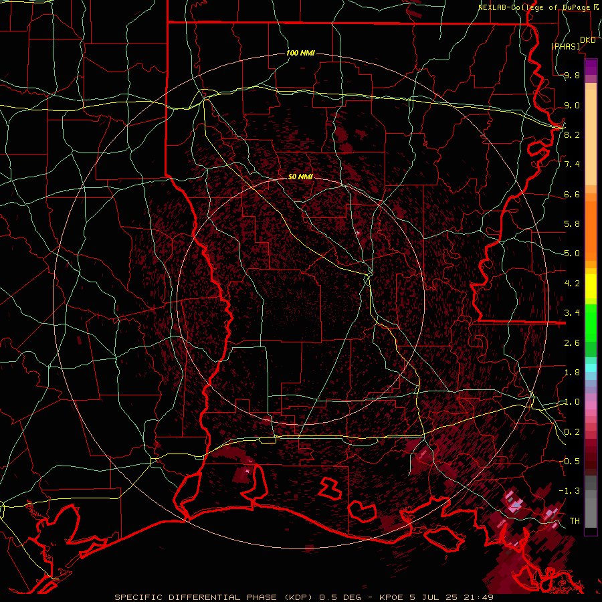
Task: Click the 100 NMI range ring label
Action: click(x=300, y=53)
